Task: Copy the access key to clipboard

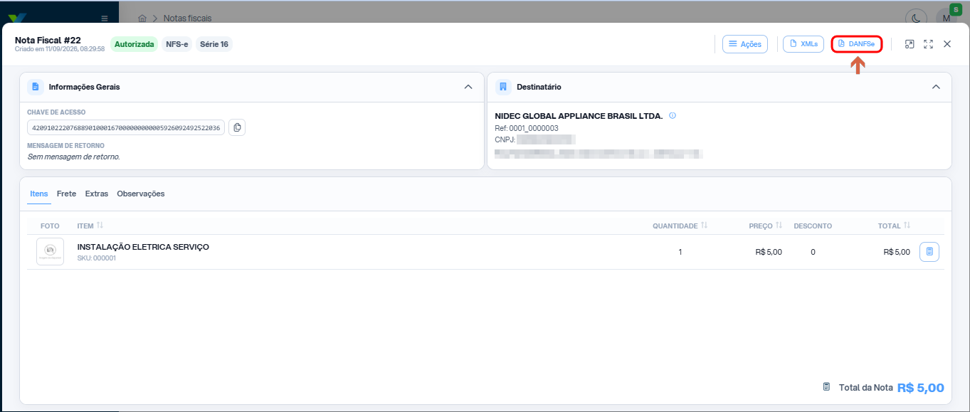Action: (x=237, y=127)
